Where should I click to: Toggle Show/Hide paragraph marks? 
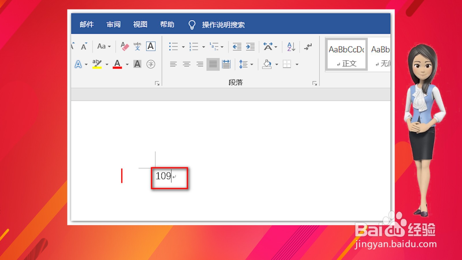[x=308, y=47]
